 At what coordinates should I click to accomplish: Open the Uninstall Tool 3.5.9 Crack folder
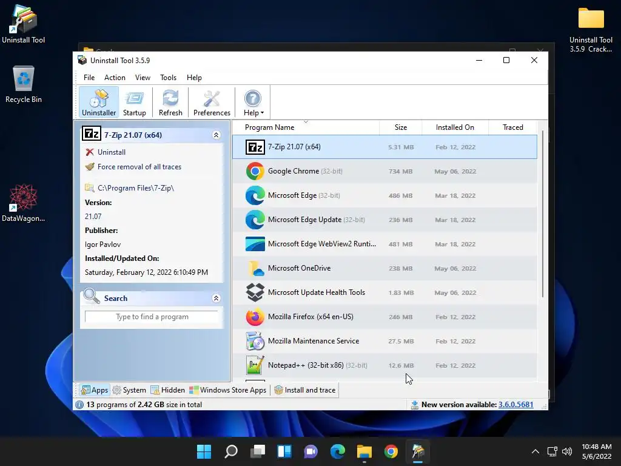coord(591,30)
